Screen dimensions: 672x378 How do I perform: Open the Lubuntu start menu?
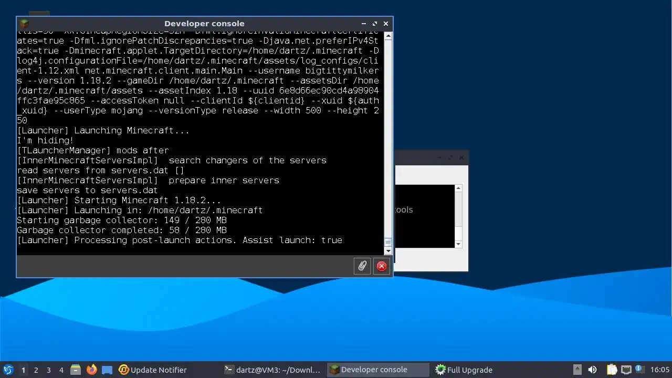tap(8, 370)
